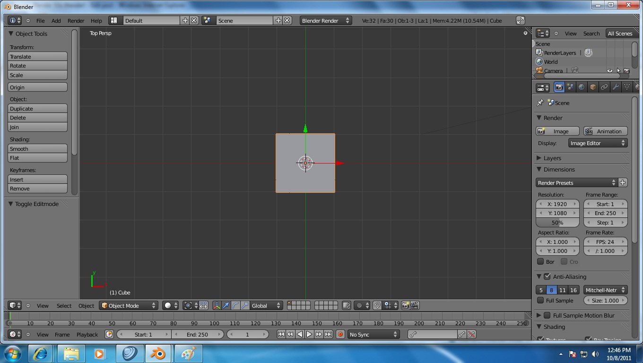Screen dimensions: 643x363
Task: Open the Render Presets dropdown
Action: click(x=577, y=183)
